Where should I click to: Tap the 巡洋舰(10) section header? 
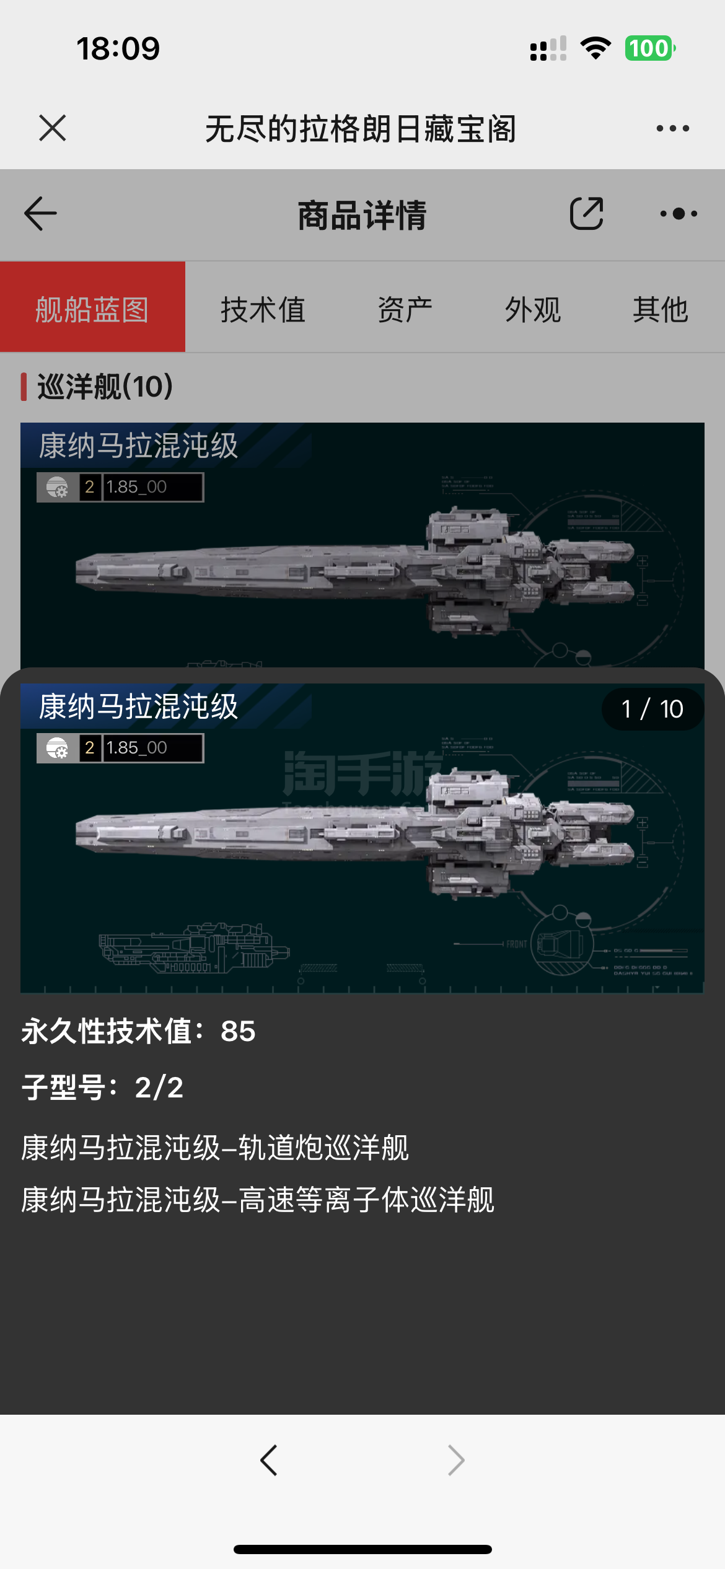point(105,387)
